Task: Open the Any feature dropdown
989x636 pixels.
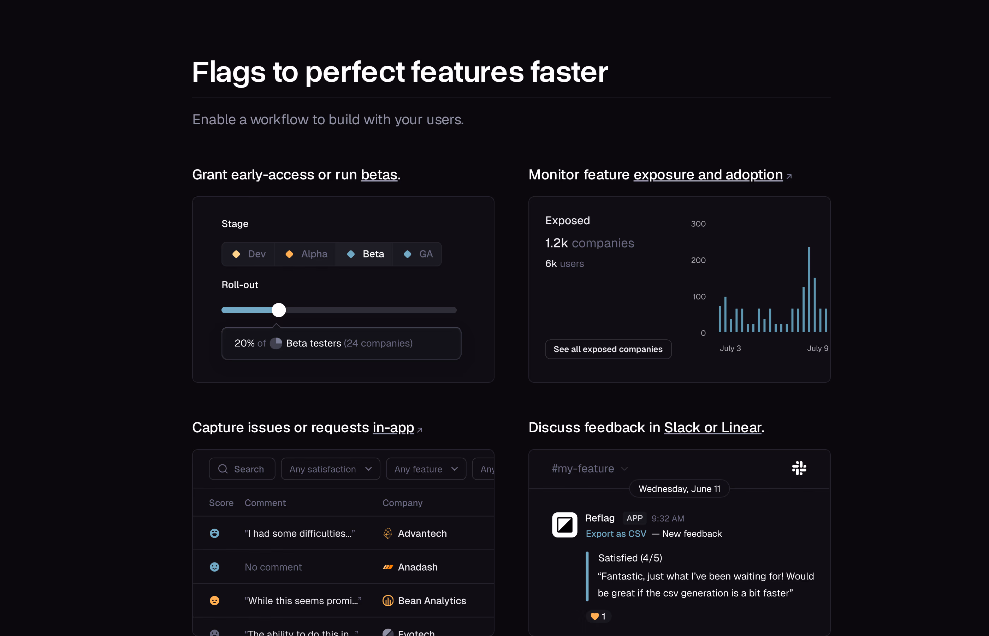Action: [426, 469]
